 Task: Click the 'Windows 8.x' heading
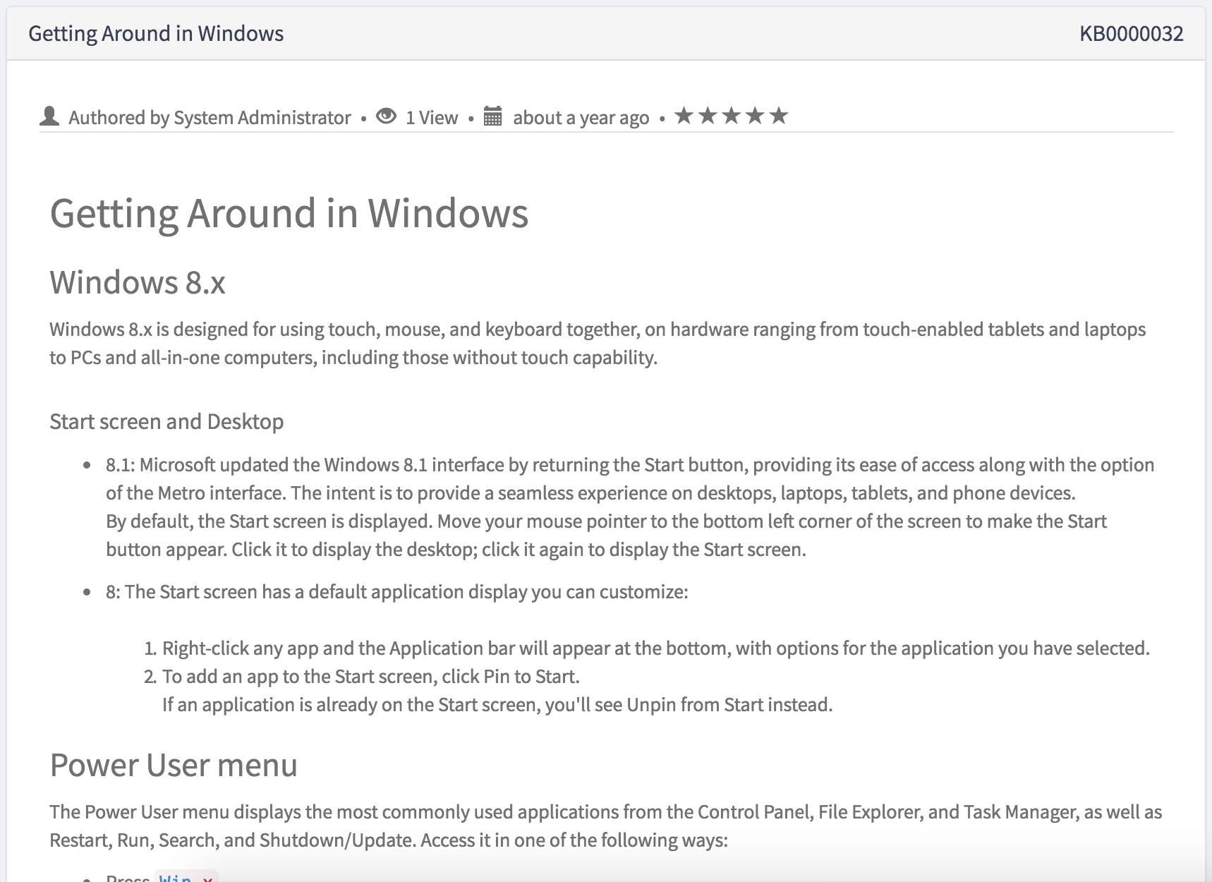coord(138,282)
